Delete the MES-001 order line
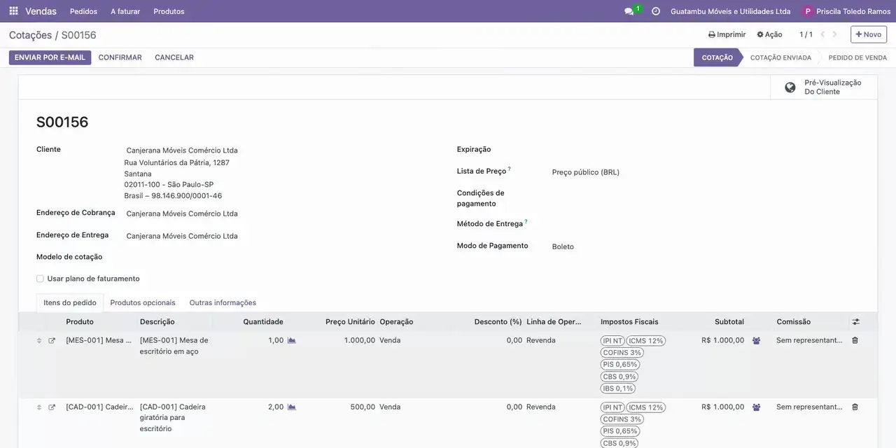Viewport: 896px width, 448px height. point(855,340)
